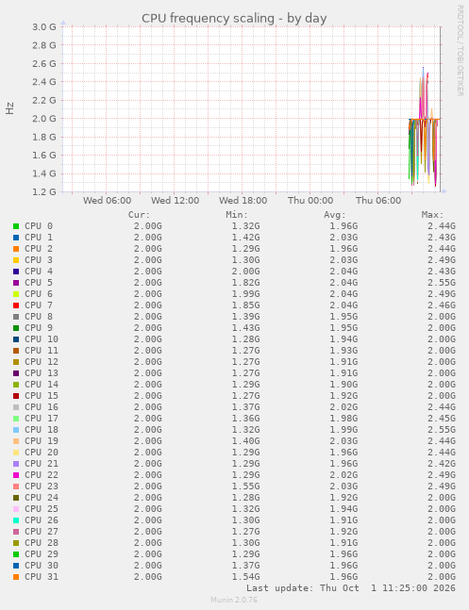Click the pink CPU 22 legend swatch
469x610 pixels.
coord(16,475)
